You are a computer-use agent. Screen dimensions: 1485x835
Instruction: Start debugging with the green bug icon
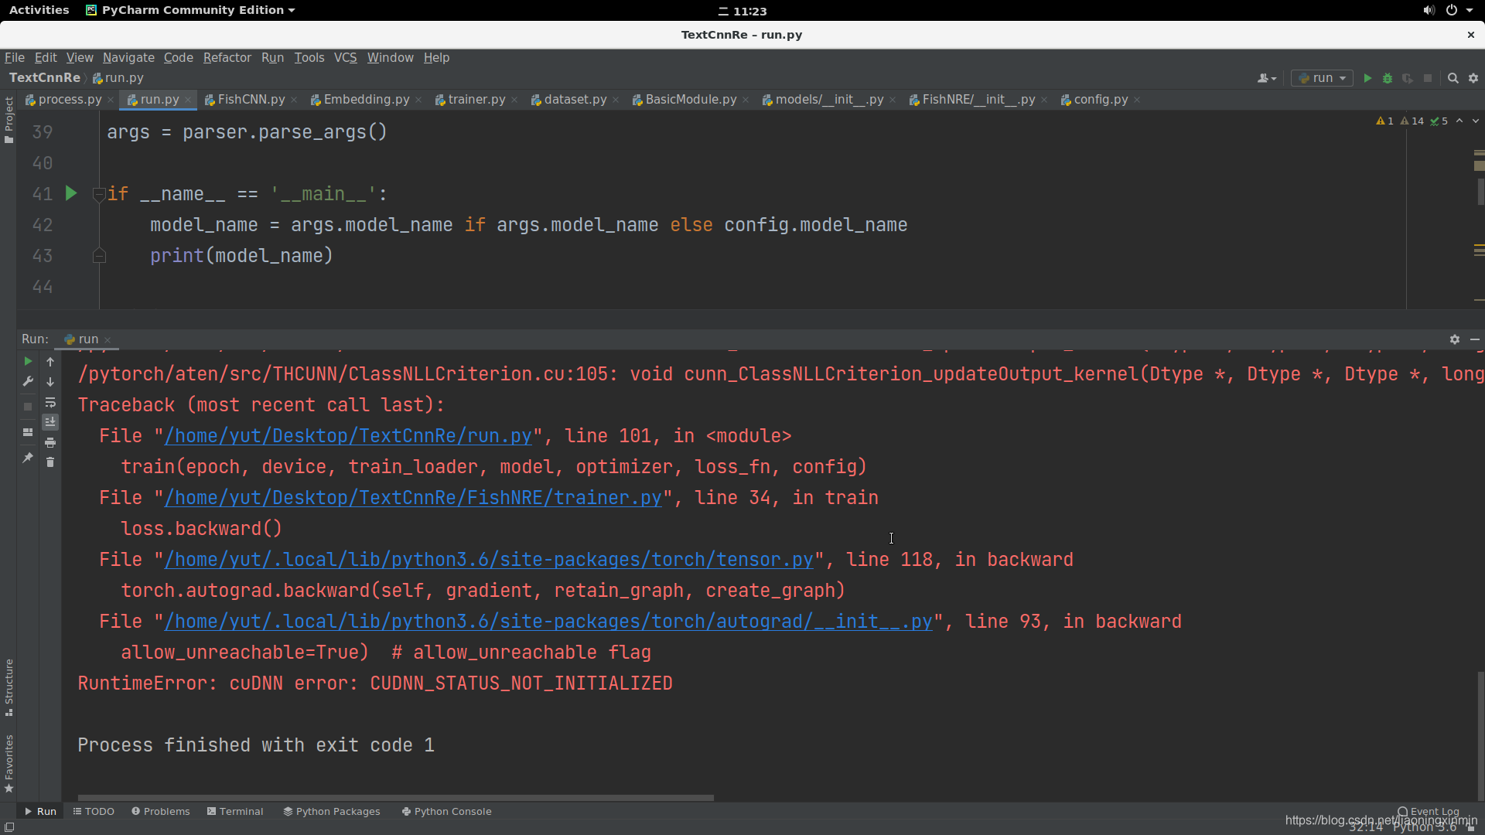[1388, 78]
